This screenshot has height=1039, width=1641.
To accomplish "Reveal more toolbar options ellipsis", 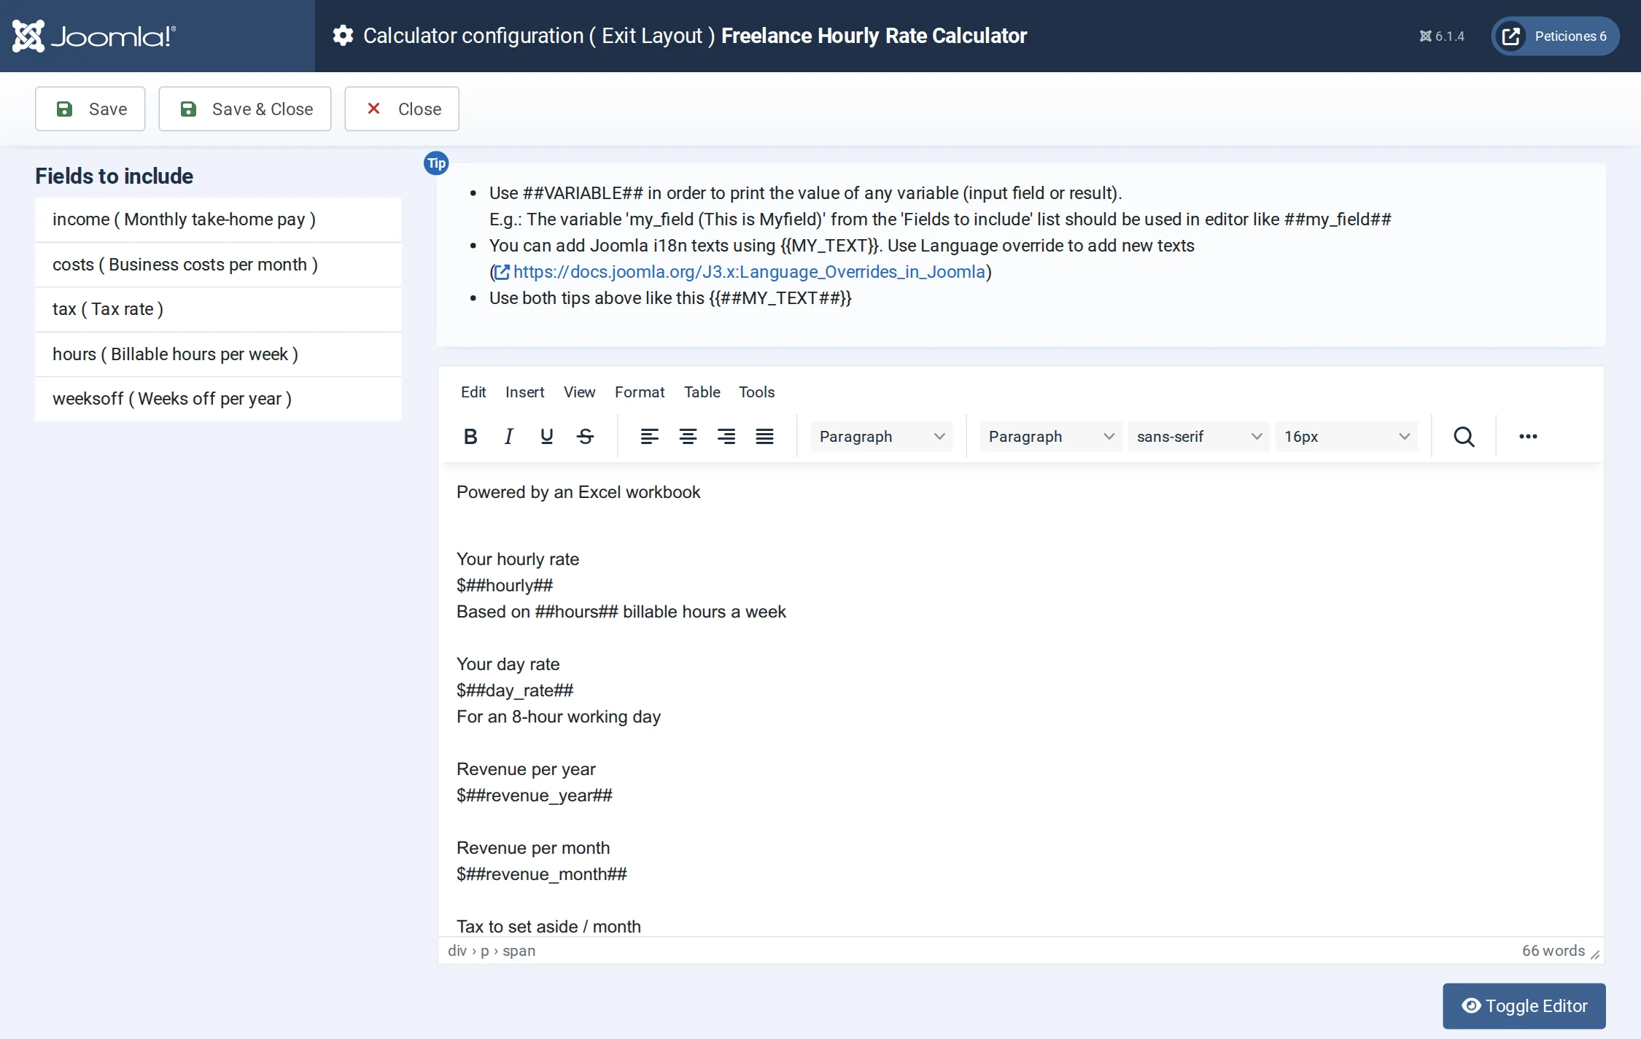I will 1528,436.
